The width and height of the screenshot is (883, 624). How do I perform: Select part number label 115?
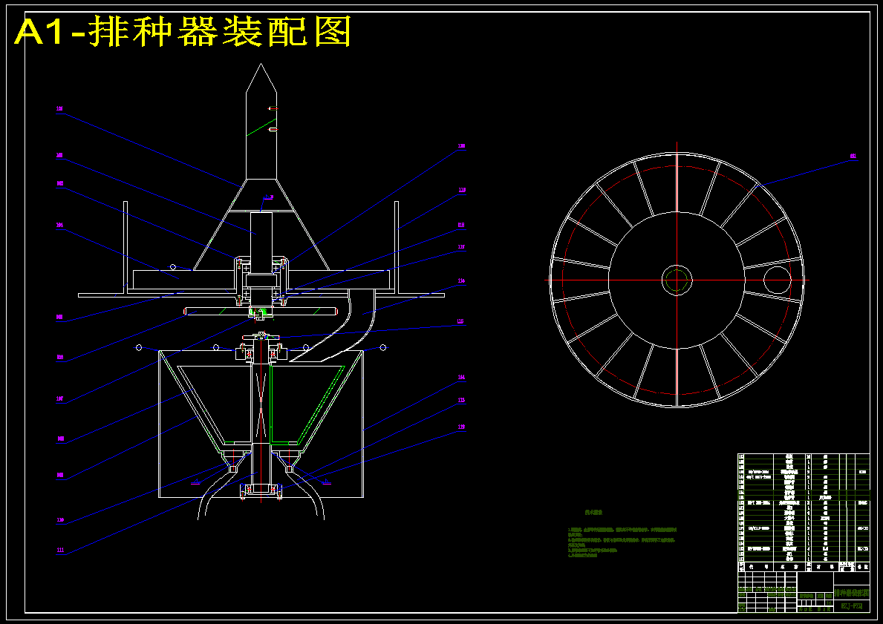[x=461, y=322]
